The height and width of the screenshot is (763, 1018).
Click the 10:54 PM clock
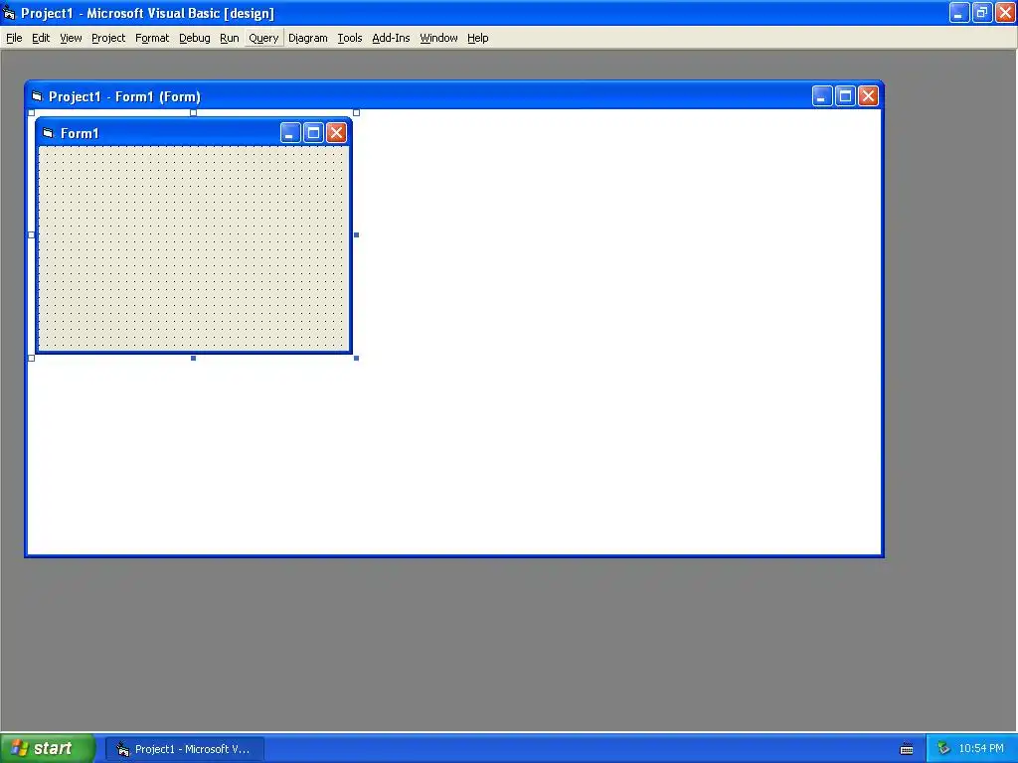(x=981, y=749)
